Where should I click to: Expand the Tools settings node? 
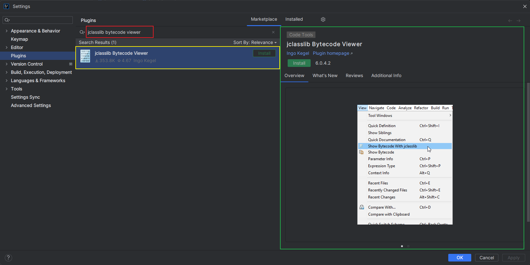(6, 89)
